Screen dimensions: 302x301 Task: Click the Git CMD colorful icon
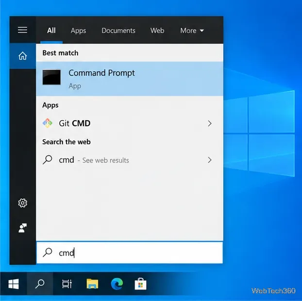[x=48, y=123]
